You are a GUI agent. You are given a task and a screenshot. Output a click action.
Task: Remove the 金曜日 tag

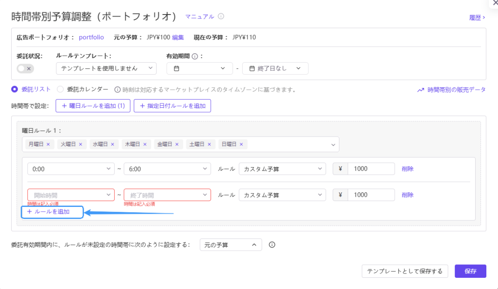[x=177, y=144]
